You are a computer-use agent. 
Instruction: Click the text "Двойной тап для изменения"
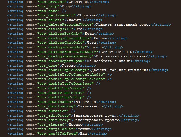pos(120,70)
